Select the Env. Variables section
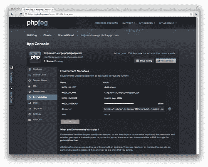The image size is (208, 167). [42, 97]
